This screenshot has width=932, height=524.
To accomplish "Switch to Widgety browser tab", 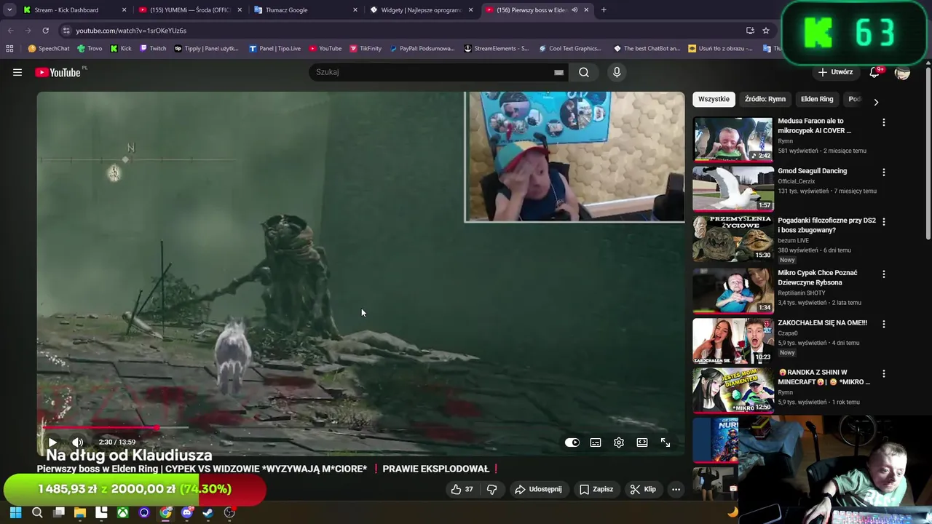I will coord(422,10).
